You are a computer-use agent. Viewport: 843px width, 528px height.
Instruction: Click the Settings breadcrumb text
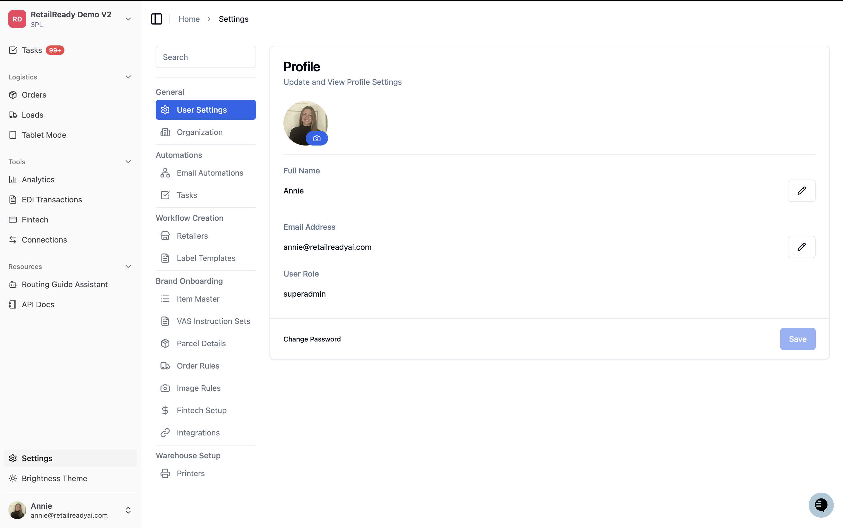[233, 19]
